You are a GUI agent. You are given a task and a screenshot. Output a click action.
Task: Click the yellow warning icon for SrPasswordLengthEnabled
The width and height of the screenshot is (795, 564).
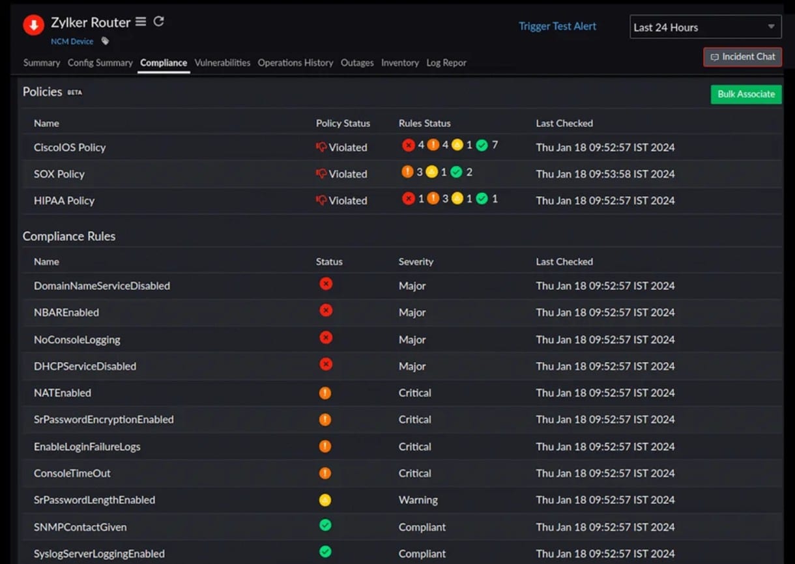click(325, 500)
